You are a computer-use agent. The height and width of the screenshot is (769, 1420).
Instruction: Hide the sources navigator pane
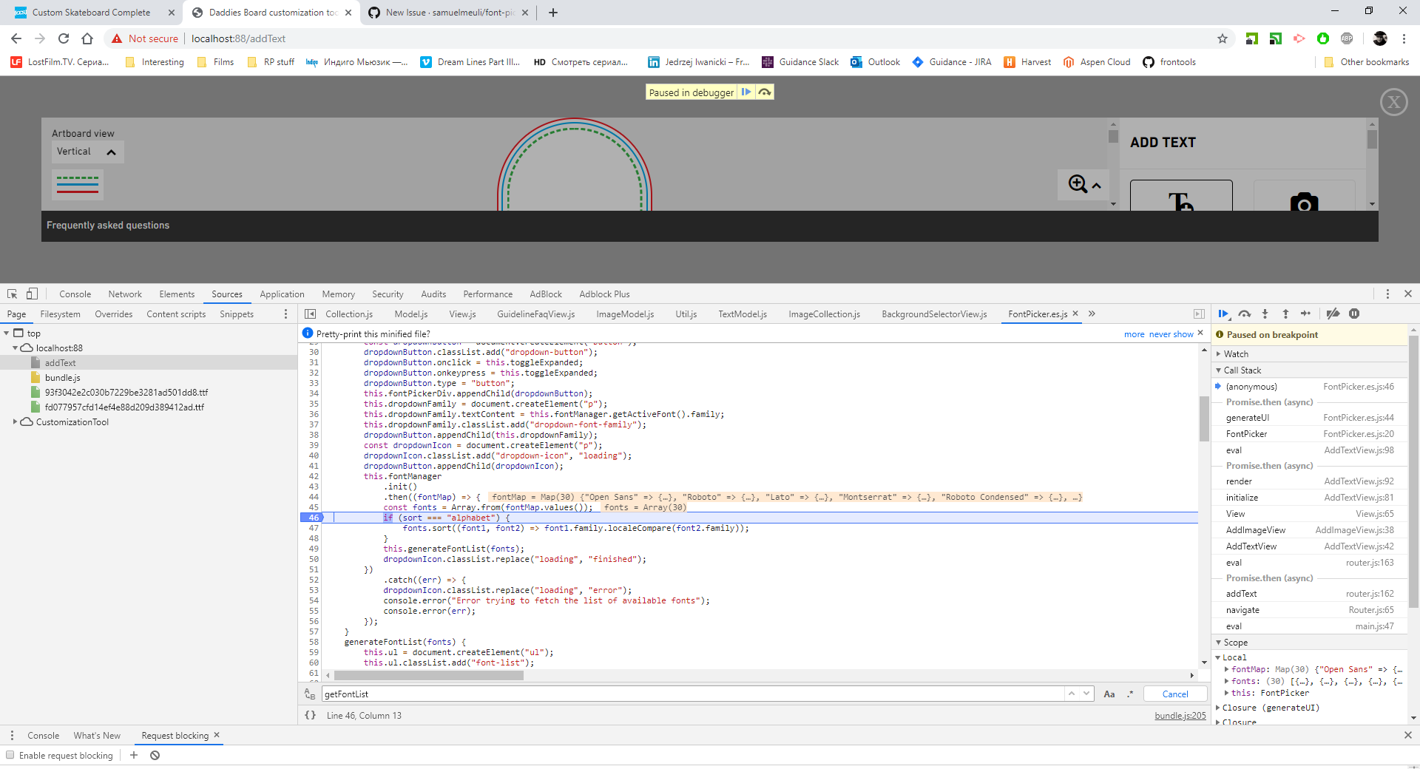[x=311, y=314]
